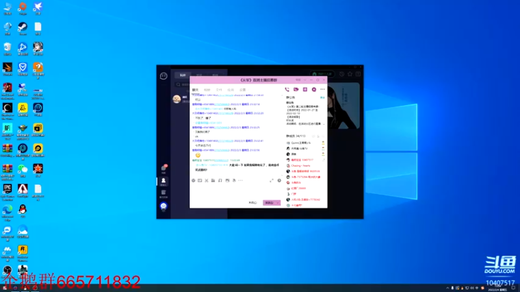The image size is (520, 292).
Task: Click the 群成员 34/113 header text
Action: coord(296,136)
